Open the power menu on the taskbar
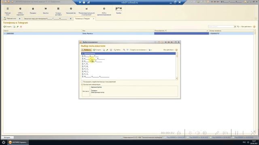 point(4,142)
